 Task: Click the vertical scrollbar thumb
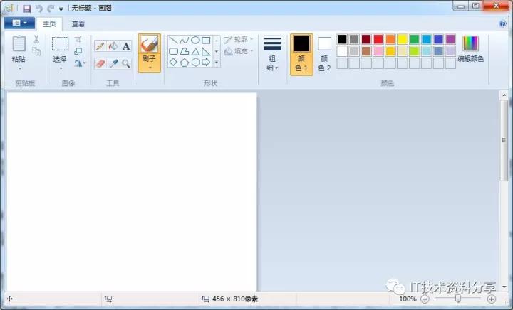pos(504,140)
